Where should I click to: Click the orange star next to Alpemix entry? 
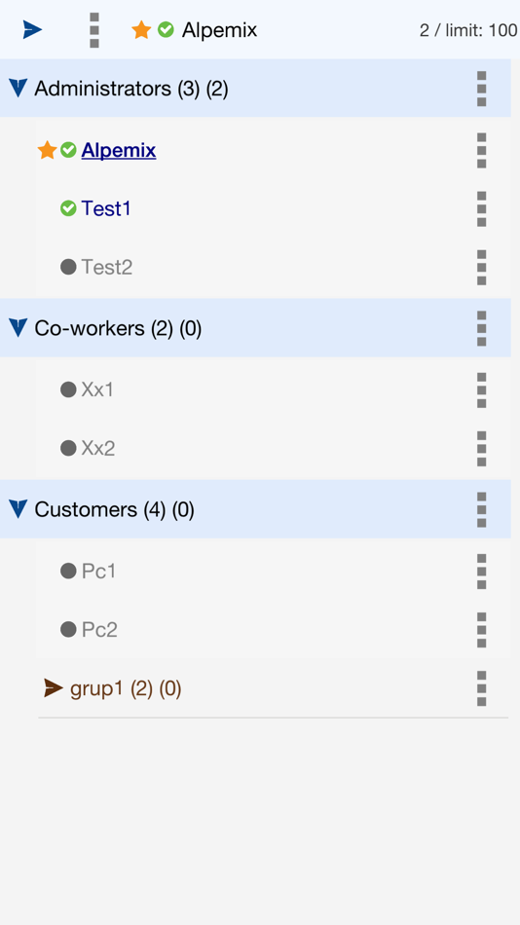click(47, 150)
